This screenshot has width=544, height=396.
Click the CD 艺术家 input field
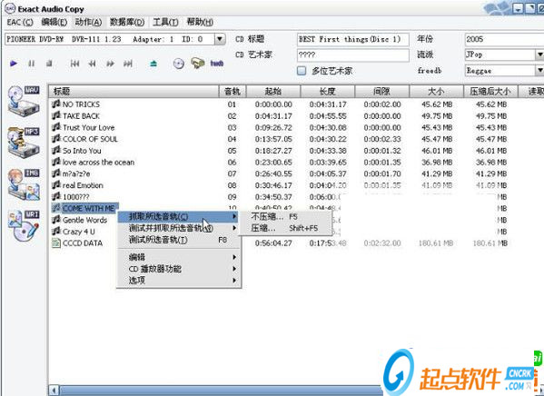coord(353,54)
